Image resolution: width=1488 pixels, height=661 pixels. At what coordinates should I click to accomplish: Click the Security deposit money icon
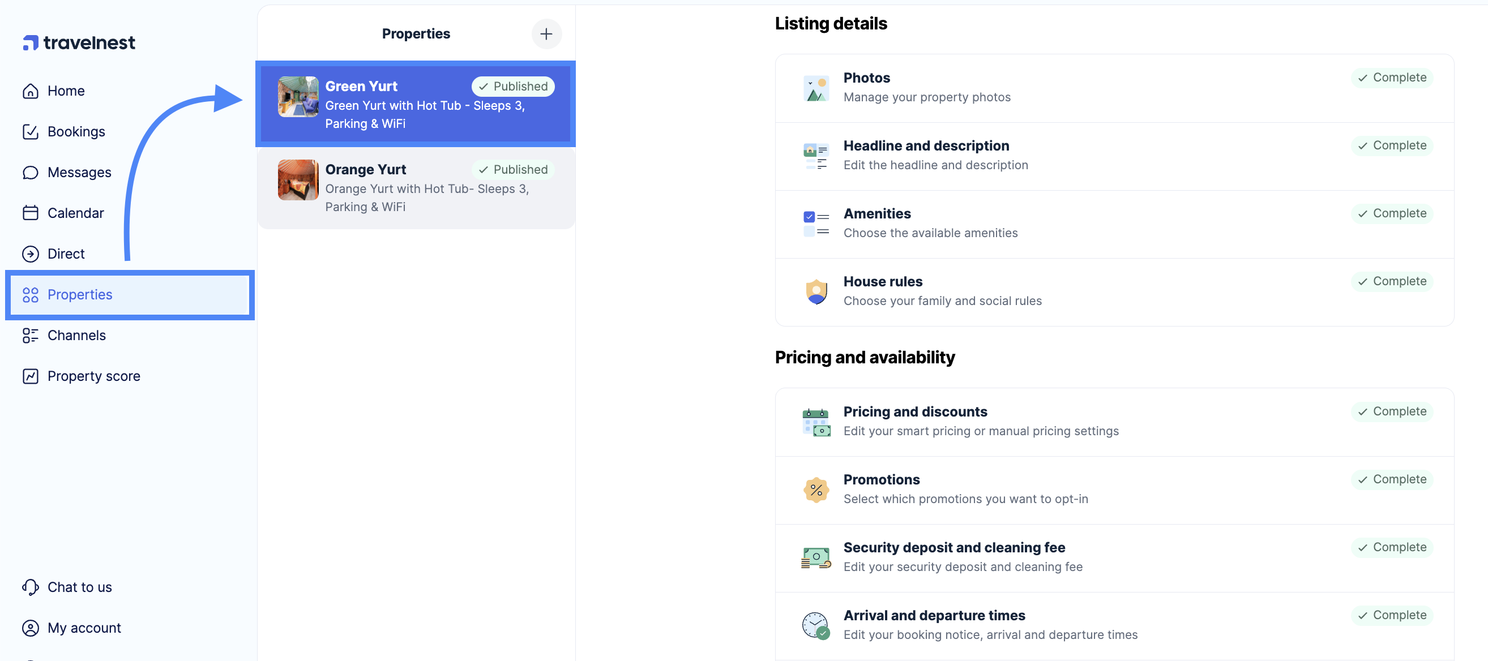pyautogui.click(x=816, y=557)
